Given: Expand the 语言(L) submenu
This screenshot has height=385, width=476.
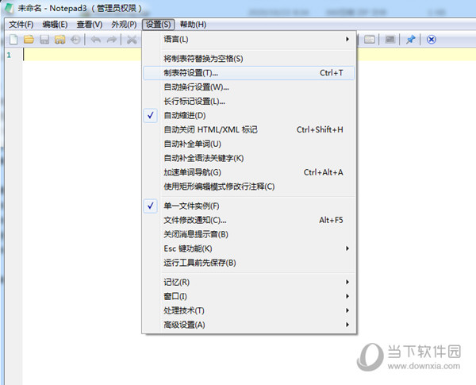Looking at the screenshot, I should pos(249,39).
